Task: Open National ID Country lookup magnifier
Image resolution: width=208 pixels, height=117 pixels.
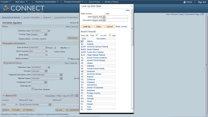Action: [17, 105]
